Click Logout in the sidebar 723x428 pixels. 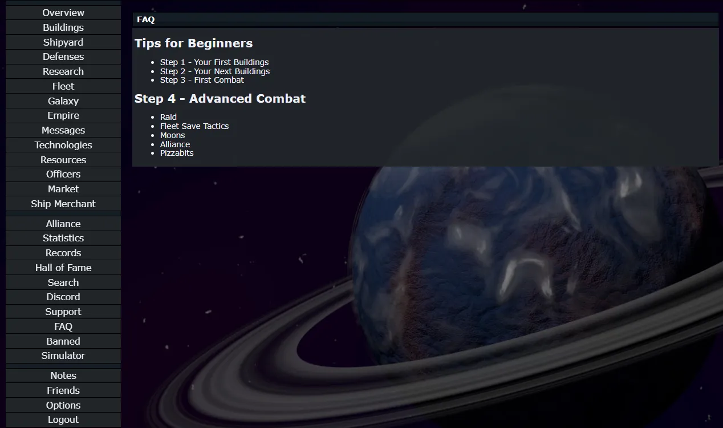click(x=63, y=419)
